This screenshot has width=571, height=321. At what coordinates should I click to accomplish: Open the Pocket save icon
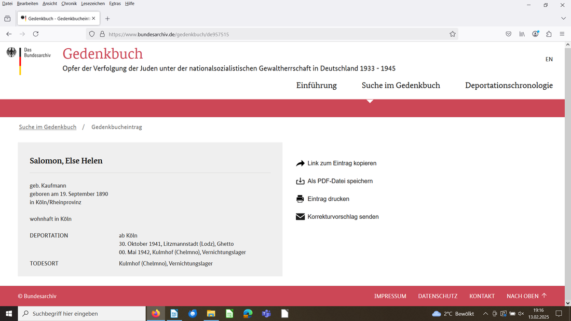pos(508,34)
